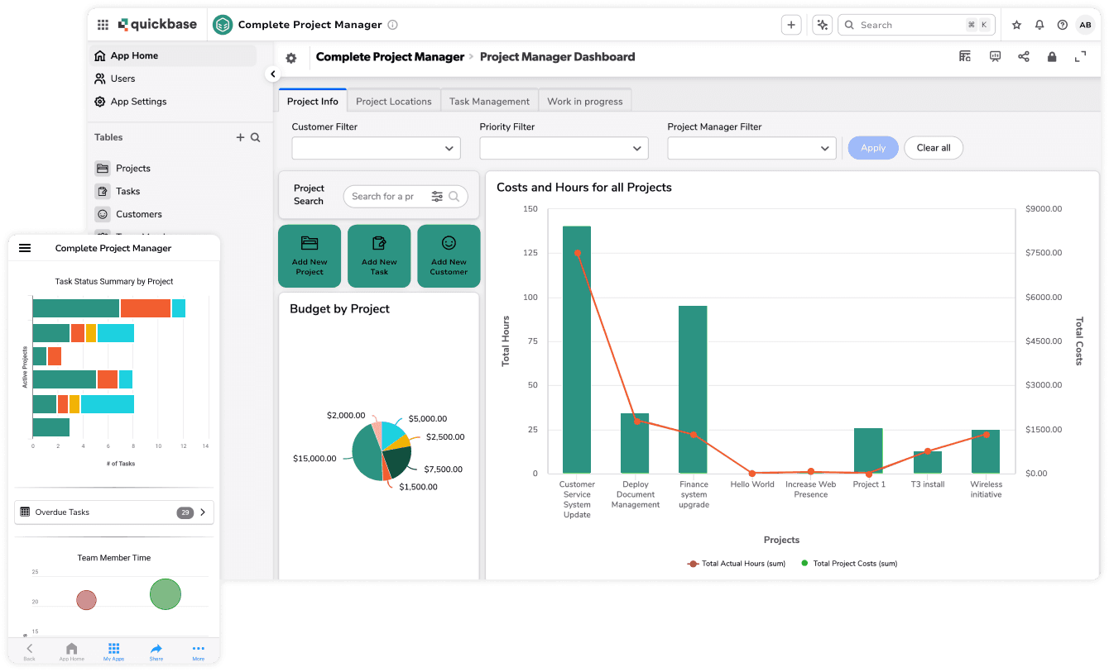
Task: Open the Priority Filter dropdown
Action: (x=564, y=148)
